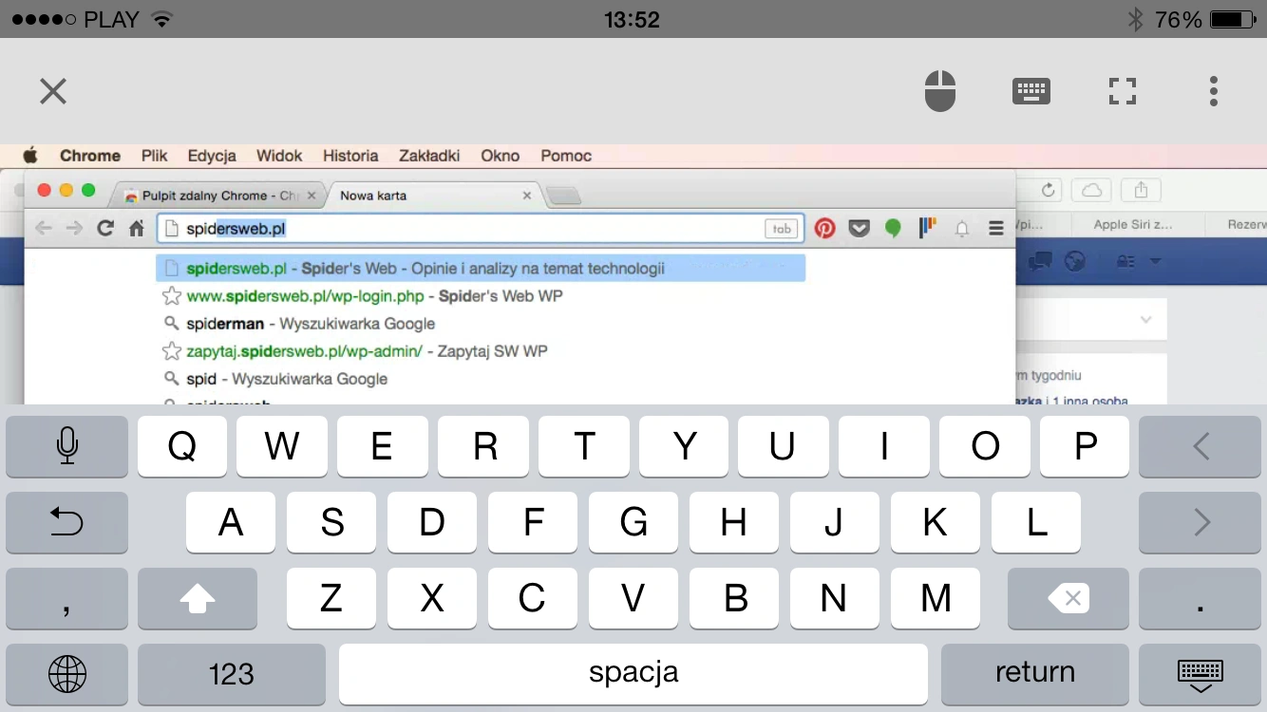This screenshot has height=712, width=1267.
Task: Open the colored bars extension icon
Action: coord(927,228)
